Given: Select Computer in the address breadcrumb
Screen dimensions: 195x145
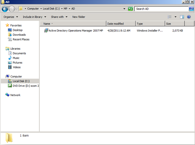Looking at the screenshot, I should point(33,9).
